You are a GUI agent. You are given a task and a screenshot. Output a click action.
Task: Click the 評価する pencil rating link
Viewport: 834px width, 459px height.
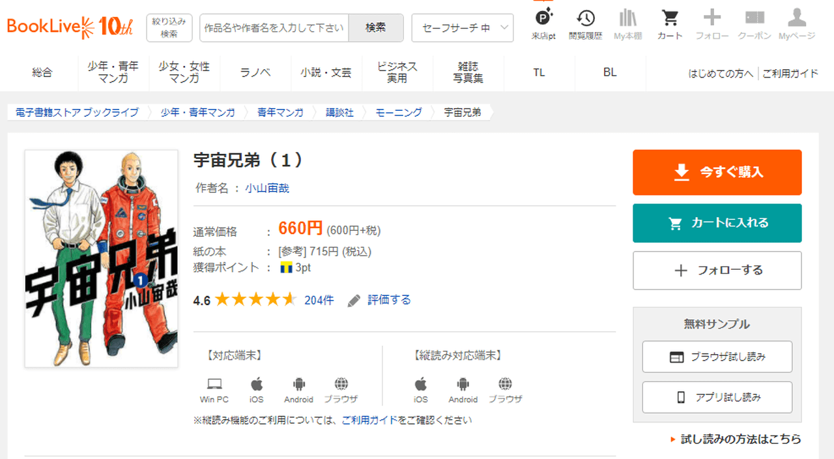[x=380, y=300]
